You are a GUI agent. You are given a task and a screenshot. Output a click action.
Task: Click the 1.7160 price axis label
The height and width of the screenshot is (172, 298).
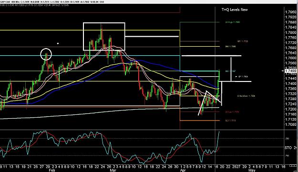coord(291,114)
